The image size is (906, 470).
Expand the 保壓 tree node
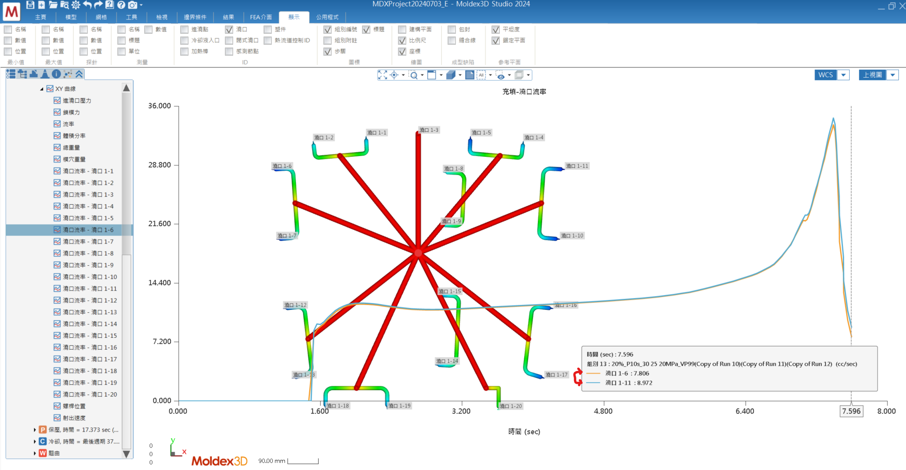click(x=35, y=430)
